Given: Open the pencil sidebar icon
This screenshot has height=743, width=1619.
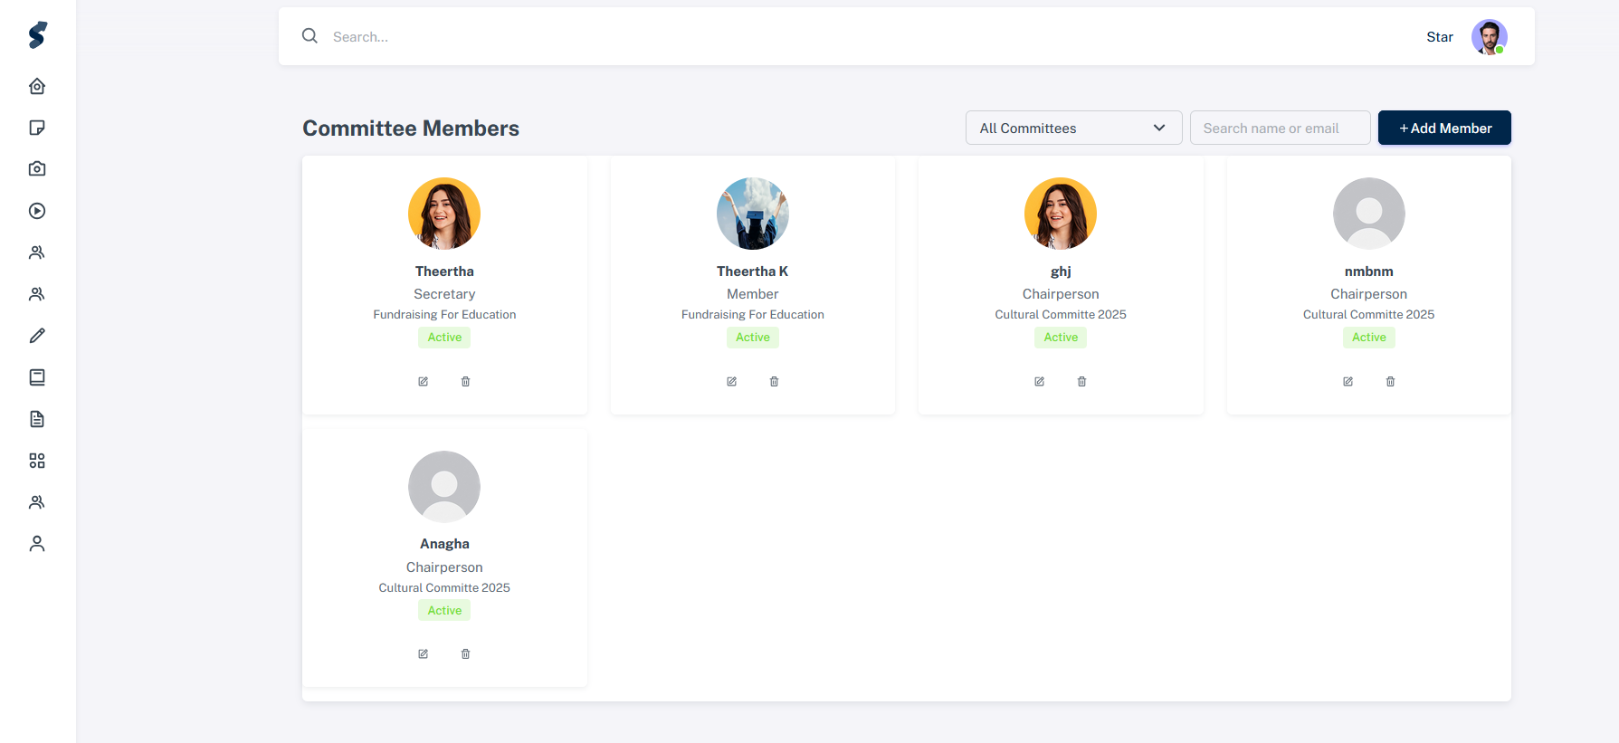Looking at the screenshot, I should coord(37,336).
